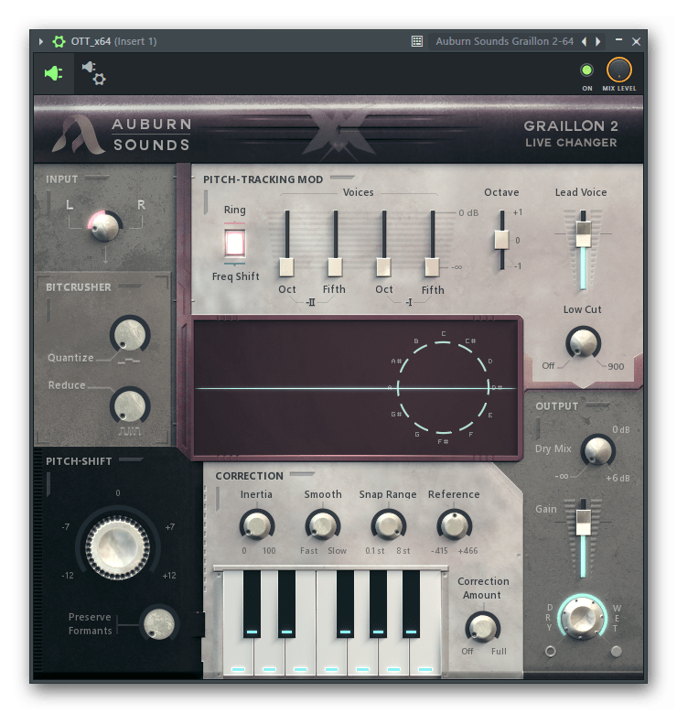Toggle the C# black key on keyboard
The image size is (677, 713).
click(x=252, y=604)
